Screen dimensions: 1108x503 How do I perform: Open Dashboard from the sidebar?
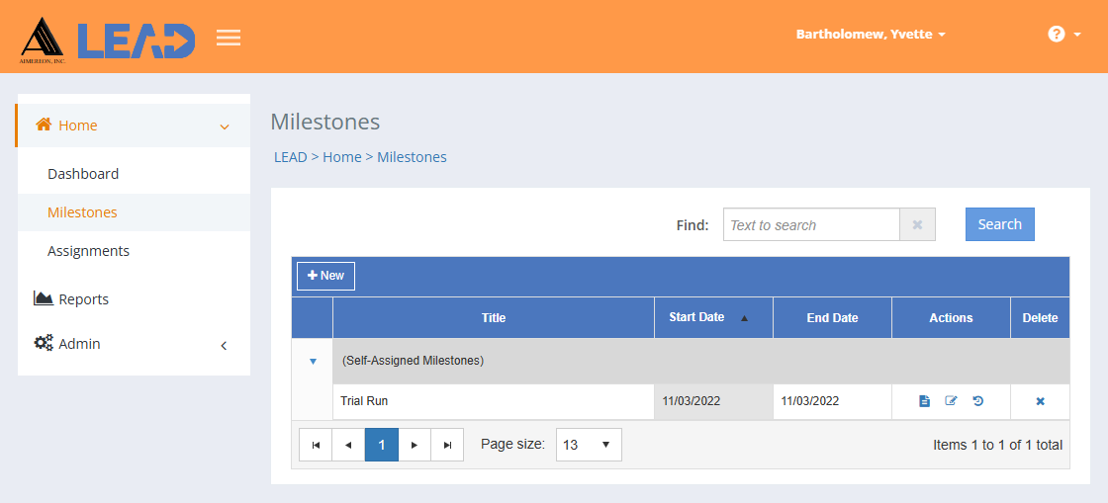click(83, 174)
